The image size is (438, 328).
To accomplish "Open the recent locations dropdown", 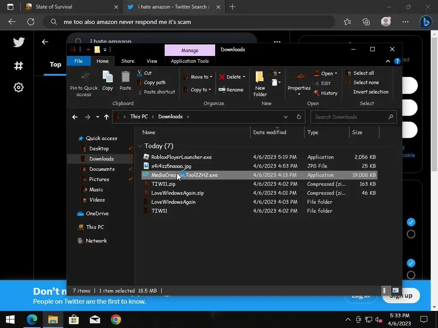I will 98,117.
